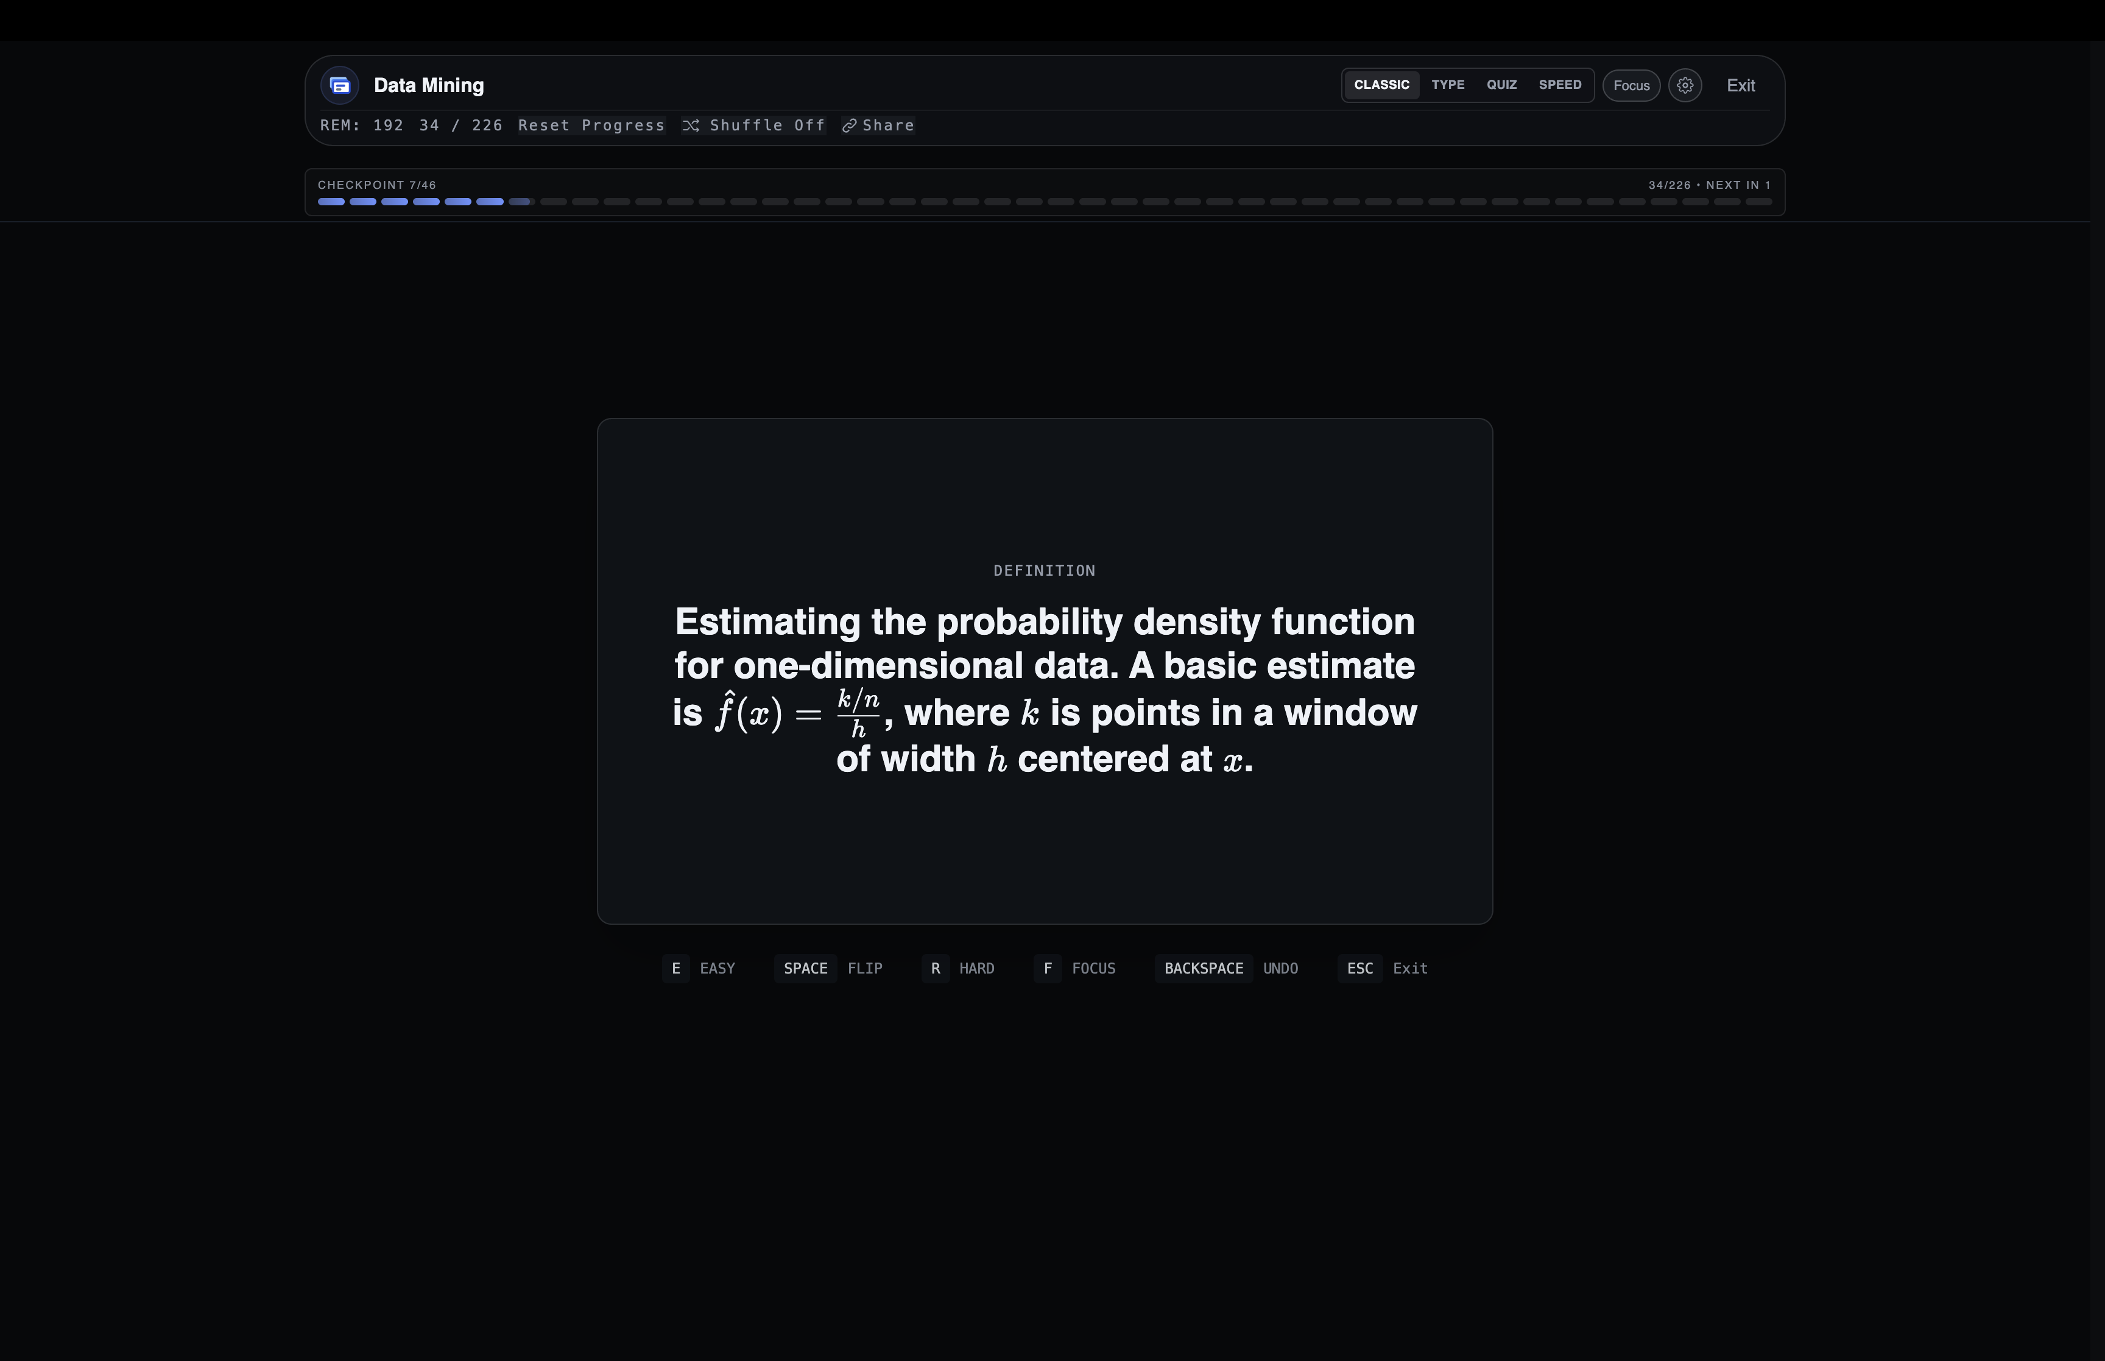Click the share link icon
The height and width of the screenshot is (1361, 2105).
[849, 125]
